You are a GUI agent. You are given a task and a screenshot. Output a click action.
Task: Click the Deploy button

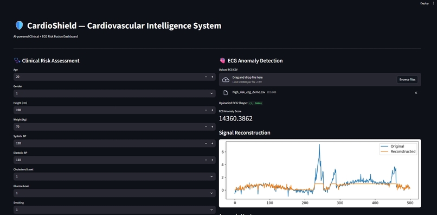coord(424,3)
